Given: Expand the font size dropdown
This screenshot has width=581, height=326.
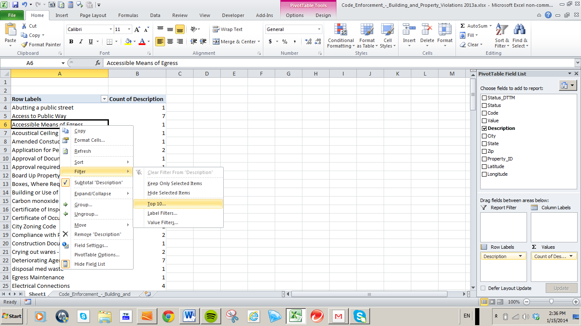Looking at the screenshot, I should (x=128, y=29).
